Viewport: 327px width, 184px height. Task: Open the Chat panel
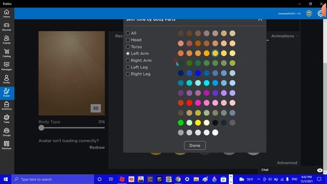(291, 170)
